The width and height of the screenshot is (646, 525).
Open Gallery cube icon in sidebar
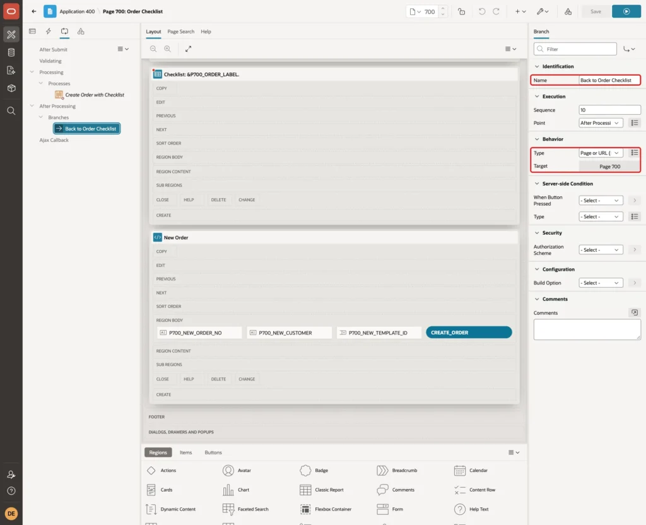(x=11, y=88)
